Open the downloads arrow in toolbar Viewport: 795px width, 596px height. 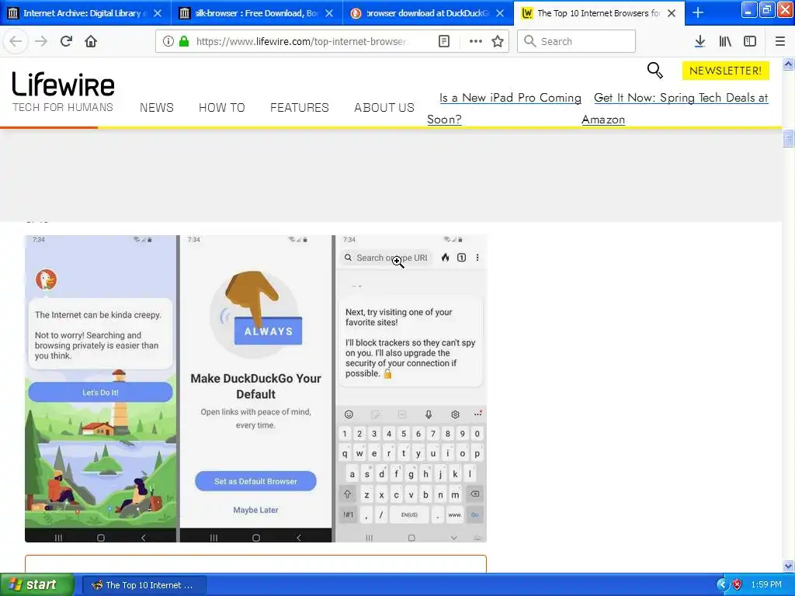pyautogui.click(x=700, y=41)
